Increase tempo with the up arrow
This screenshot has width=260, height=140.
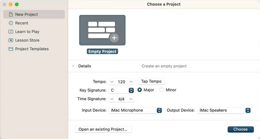(131, 81)
